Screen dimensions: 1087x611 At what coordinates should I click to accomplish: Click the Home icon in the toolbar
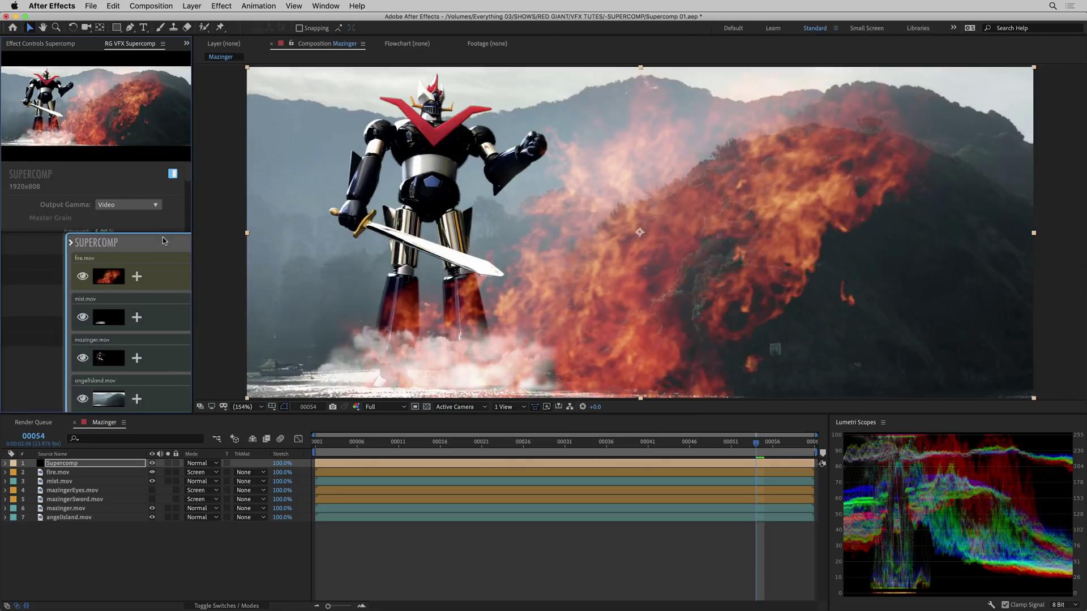pos(12,27)
